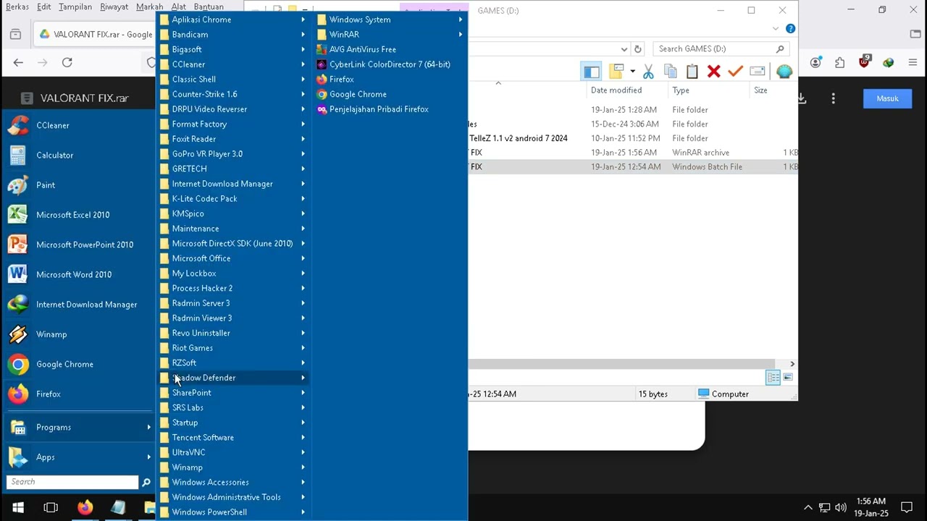
Task: Click the refresh icon next to Explorer address bar
Action: coord(637,49)
